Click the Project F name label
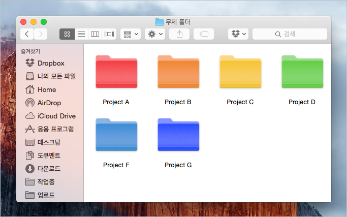Screen dimensions: 347x217 click(116, 165)
